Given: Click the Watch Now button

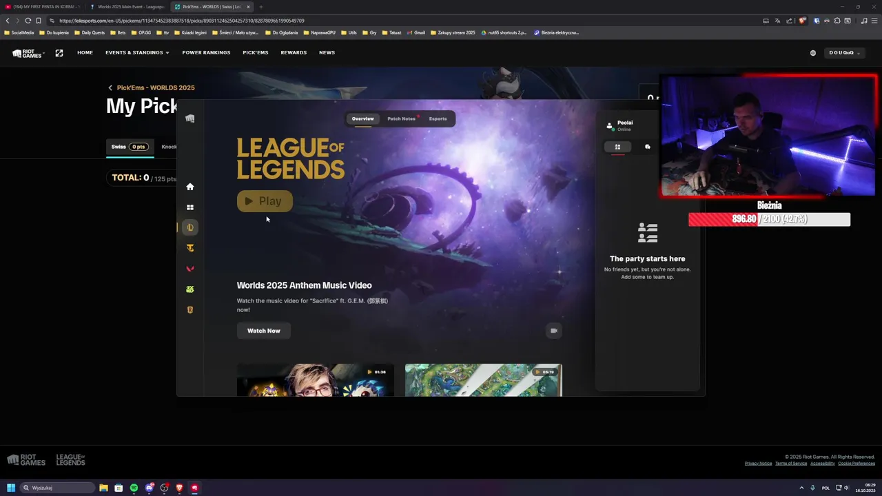Looking at the screenshot, I should [x=264, y=331].
